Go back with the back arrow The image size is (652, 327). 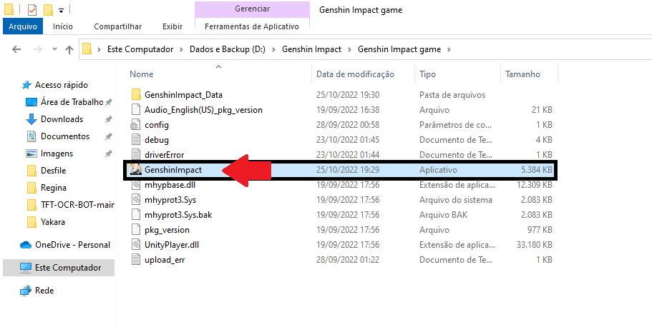pos(16,49)
